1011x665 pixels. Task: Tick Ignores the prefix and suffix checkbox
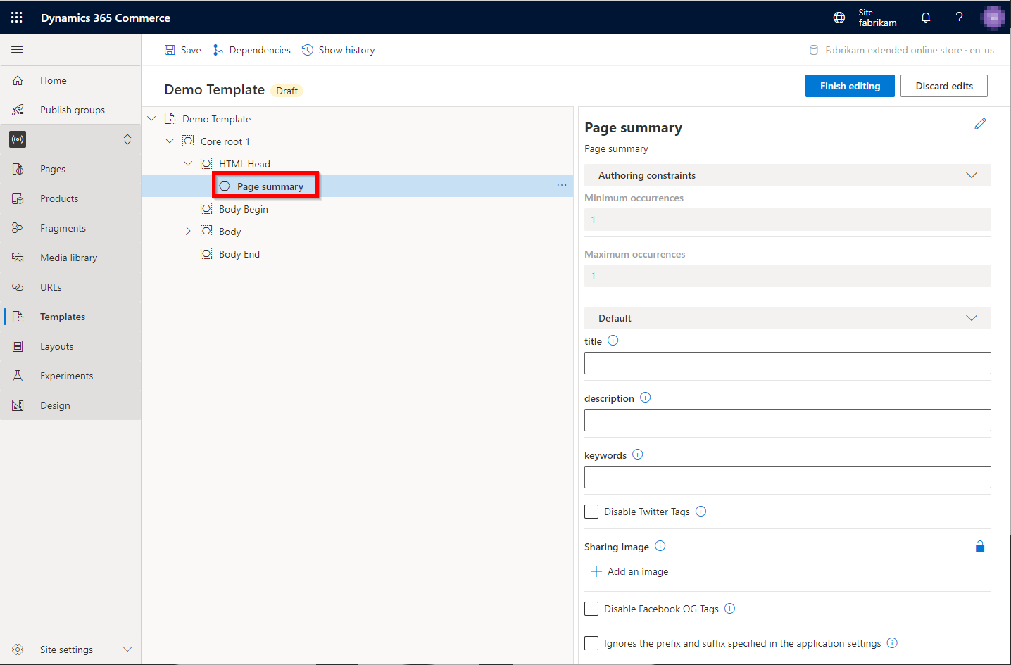click(x=591, y=643)
